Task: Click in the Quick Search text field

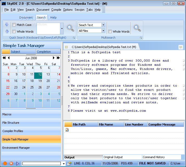Action: coord(48,28)
